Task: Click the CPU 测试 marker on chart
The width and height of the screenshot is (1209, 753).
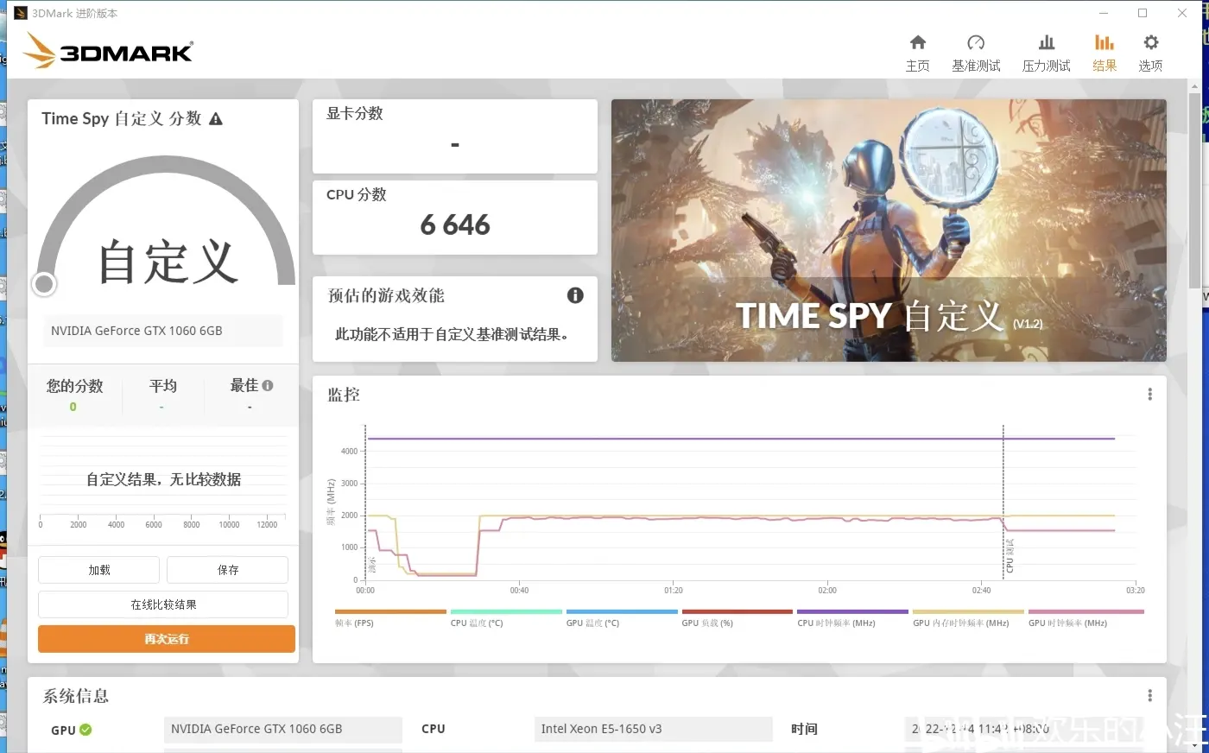Action: tap(1009, 557)
